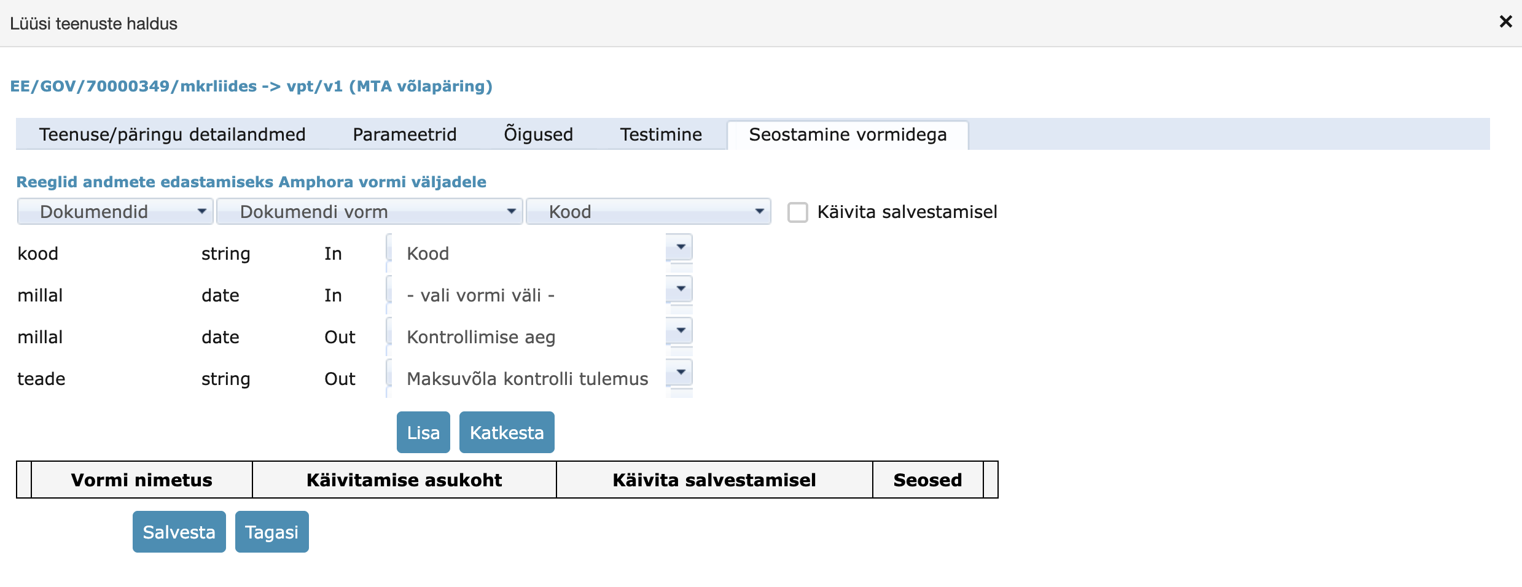
Task: Switch to the Parameetrid tab
Action: tap(404, 134)
